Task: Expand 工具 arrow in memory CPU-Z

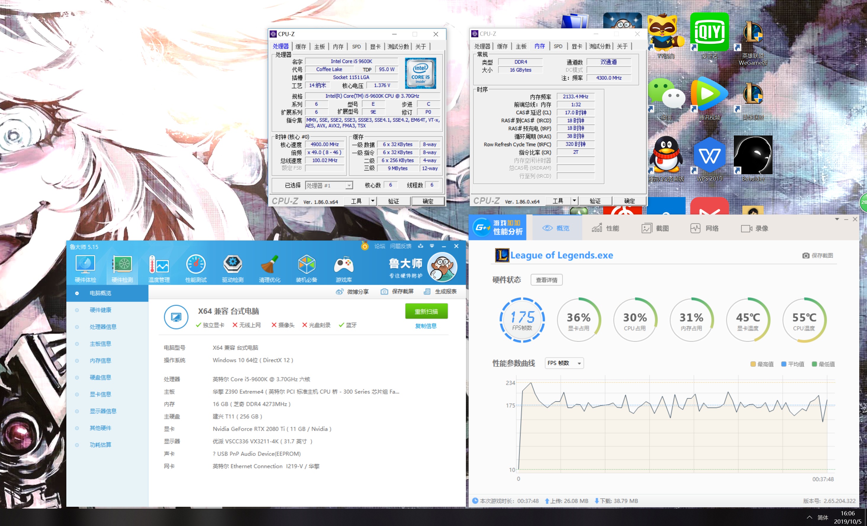Action: pyautogui.click(x=574, y=201)
